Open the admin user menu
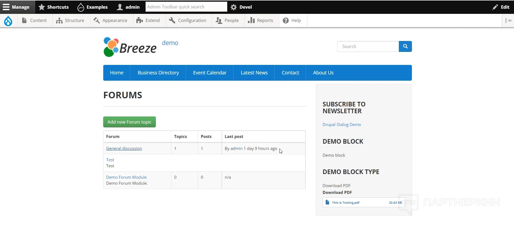Screen dimensions: 514x230 click(128, 7)
